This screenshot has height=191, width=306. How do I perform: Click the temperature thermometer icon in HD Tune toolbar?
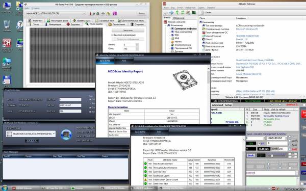point(91,13)
